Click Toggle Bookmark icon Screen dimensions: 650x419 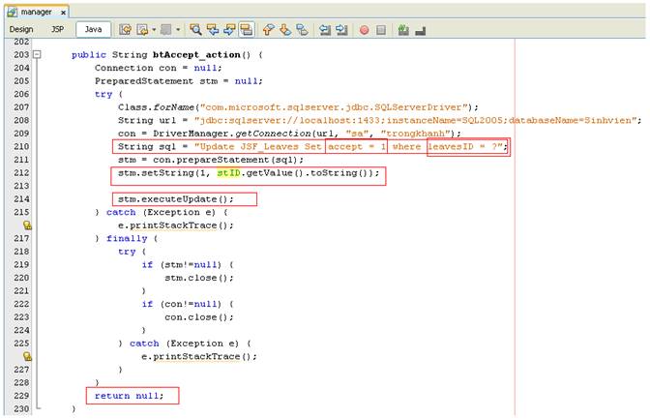pyautogui.click(x=302, y=29)
